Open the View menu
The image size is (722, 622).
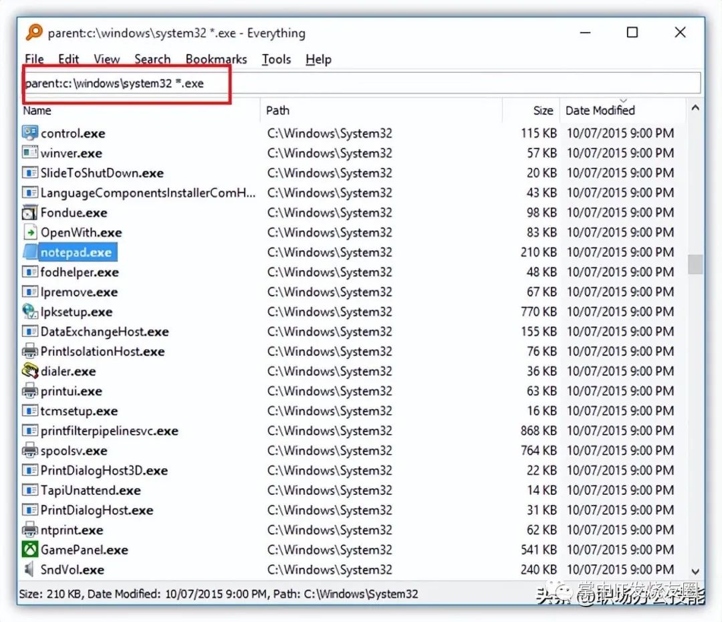pyautogui.click(x=107, y=59)
